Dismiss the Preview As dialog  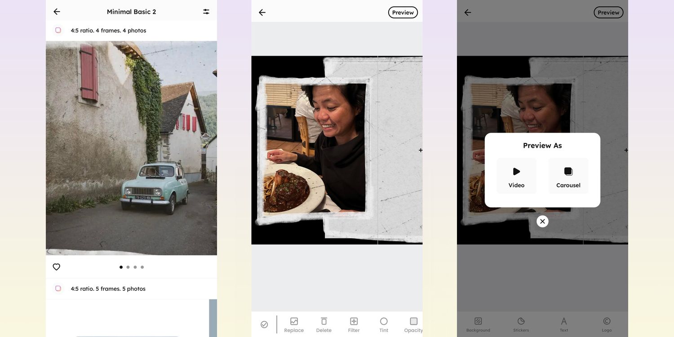pos(542,222)
